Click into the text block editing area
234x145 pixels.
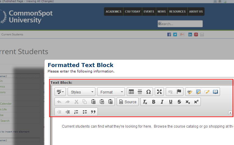coord(143,131)
